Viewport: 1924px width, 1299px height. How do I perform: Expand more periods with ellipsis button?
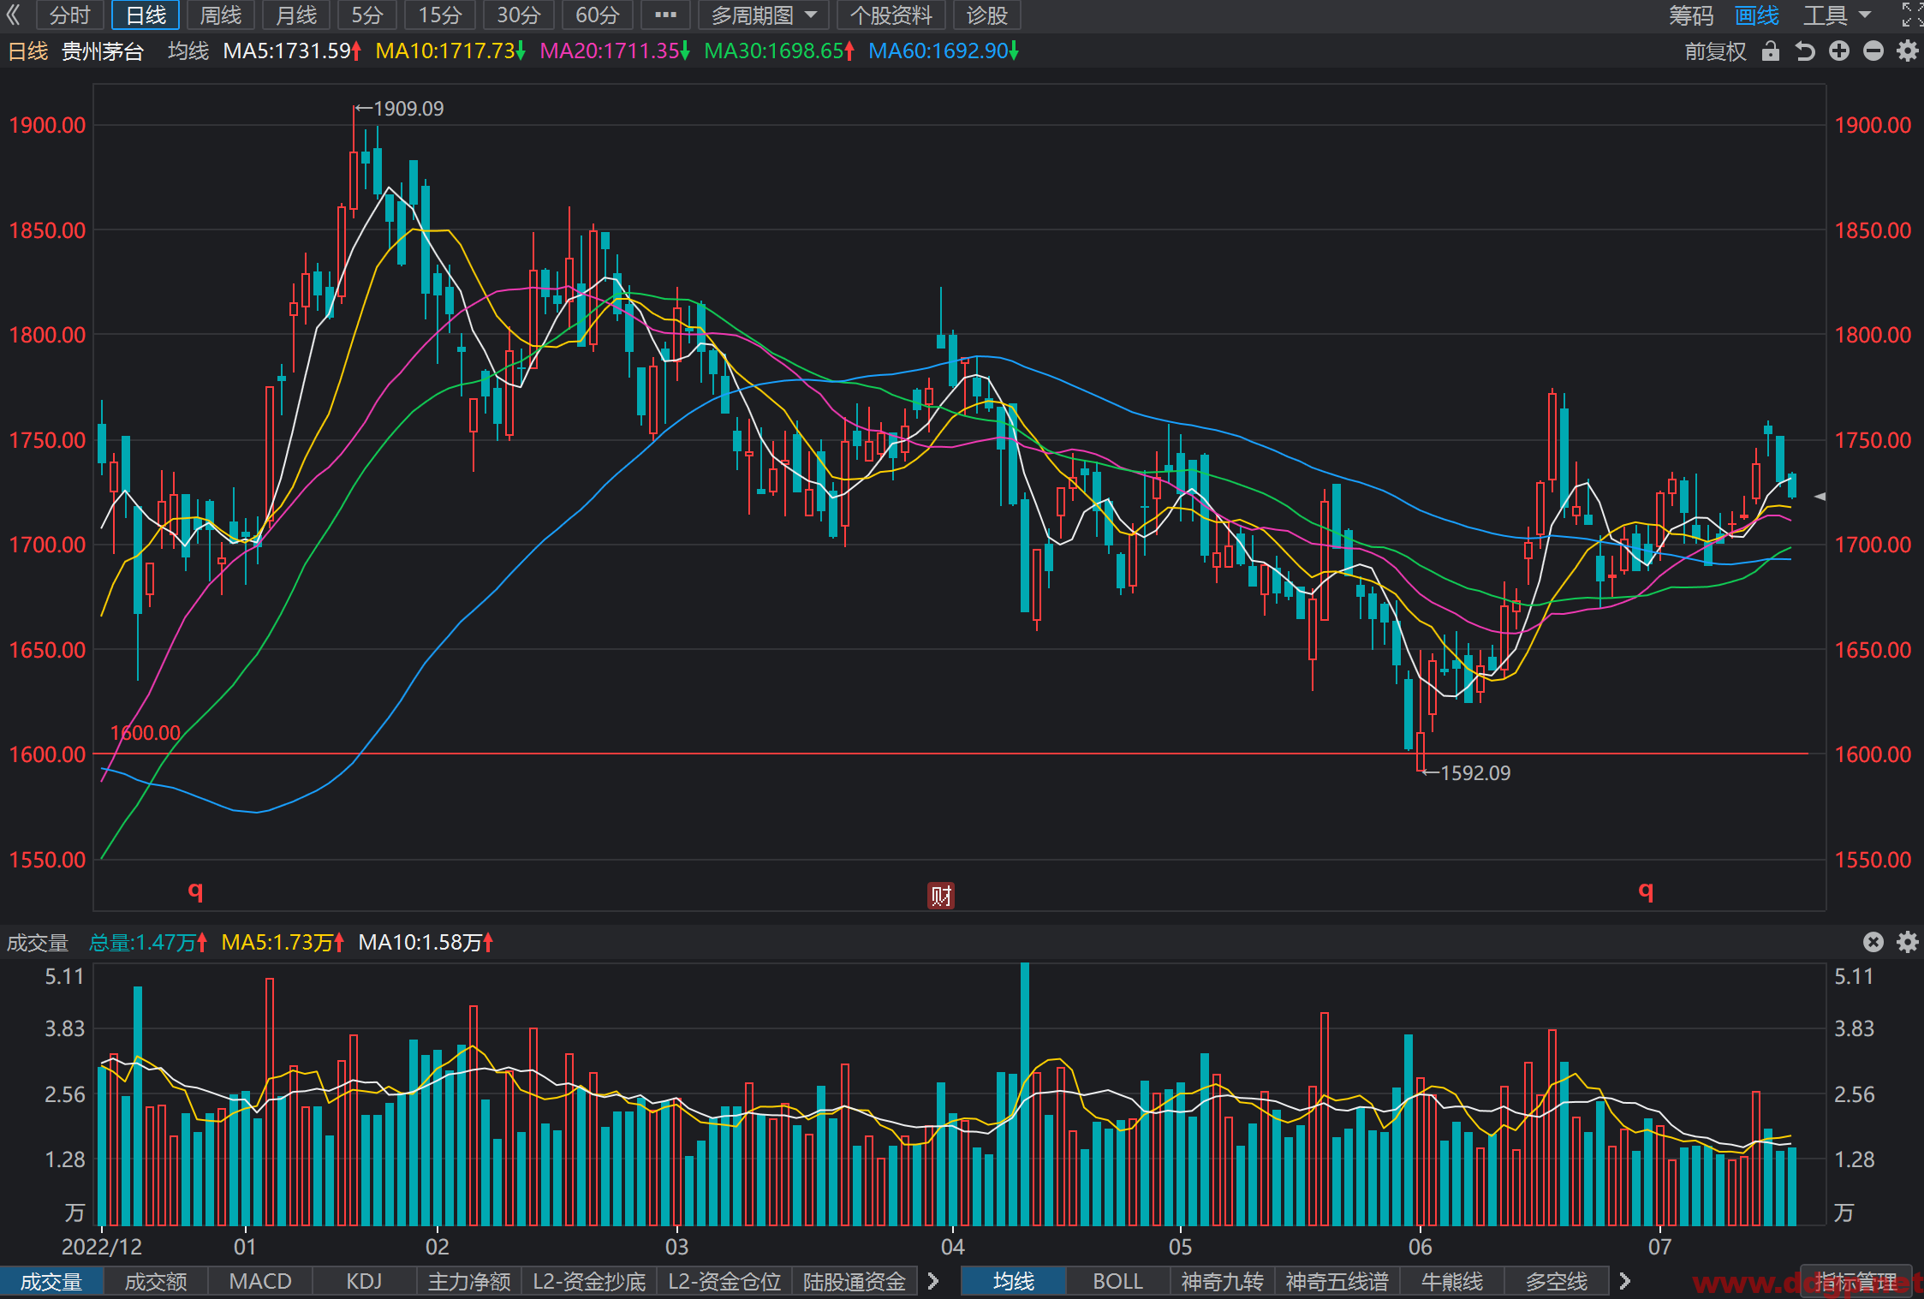coord(665,15)
